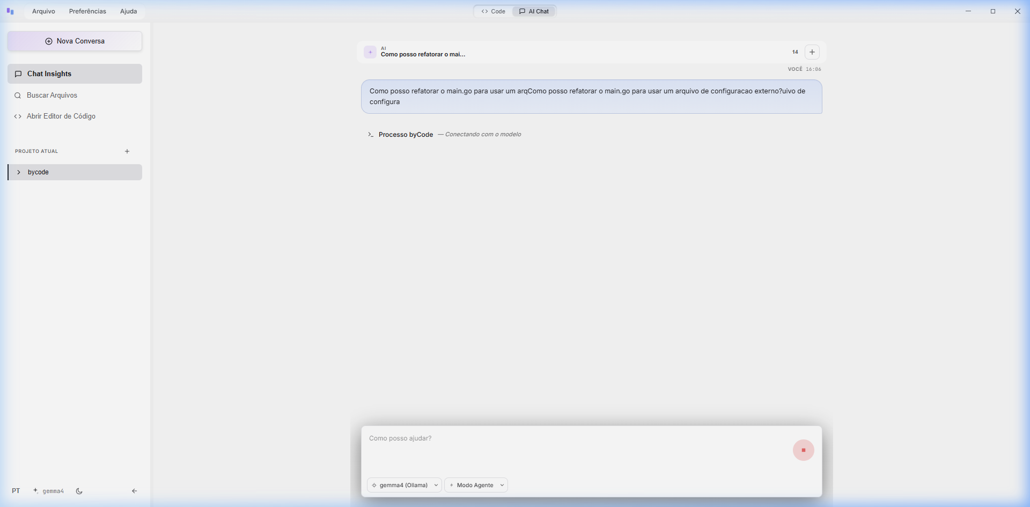
Task: Toggle dark mode with the moon icon
Action: [x=79, y=491]
